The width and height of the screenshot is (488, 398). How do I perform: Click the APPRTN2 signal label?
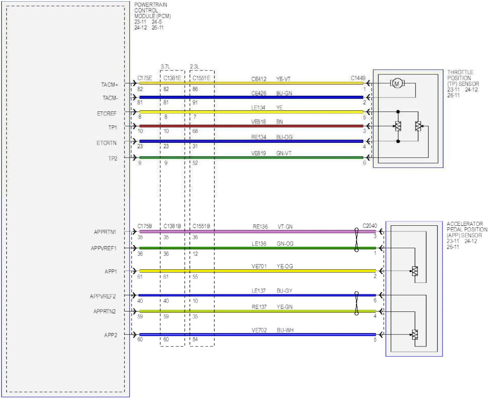coord(104,311)
